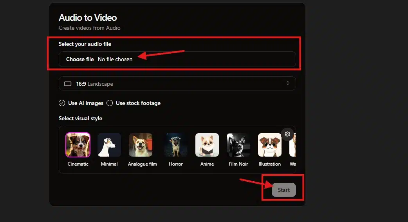Viewport: 408px width, 222px height.
Task: Click the Cinematic style label
Action: (78, 164)
